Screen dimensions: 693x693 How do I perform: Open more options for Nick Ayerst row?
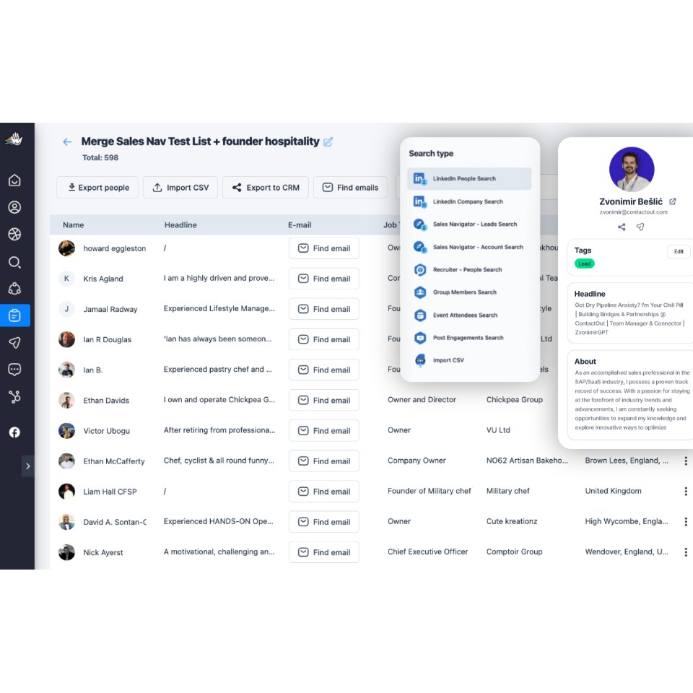[x=686, y=552]
